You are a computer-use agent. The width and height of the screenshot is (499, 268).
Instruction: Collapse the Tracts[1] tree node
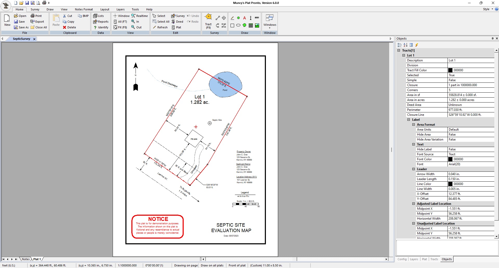[399, 50]
